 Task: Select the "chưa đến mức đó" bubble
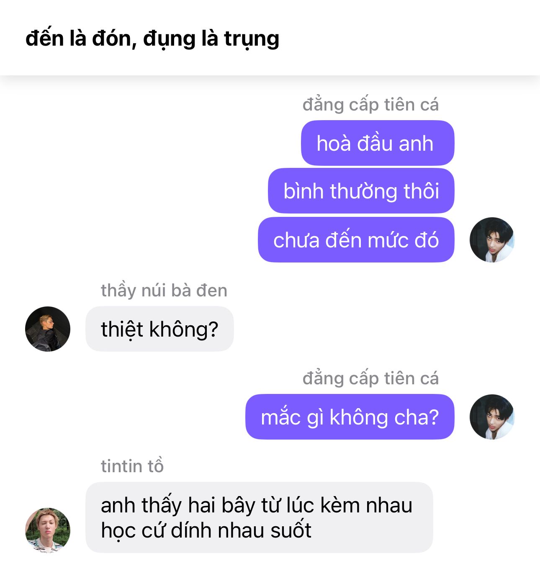click(x=356, y=240)
